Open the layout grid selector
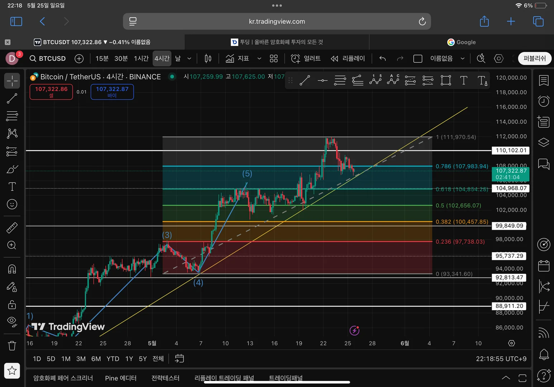The image size is (554, 387). coord(274,58)
